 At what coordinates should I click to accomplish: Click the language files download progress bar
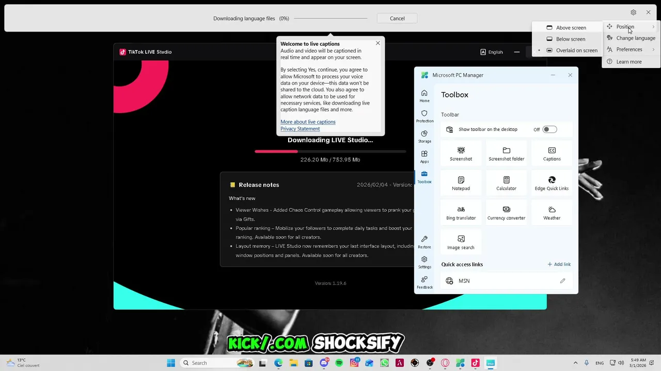(330, 19)
